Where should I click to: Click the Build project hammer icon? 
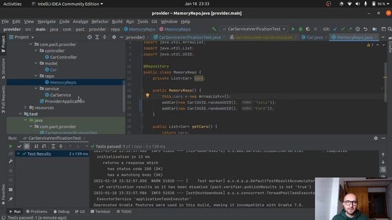pos(214,29)
